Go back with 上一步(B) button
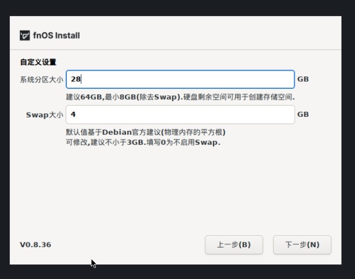Viewport: 355px width, 279px height. point(234,245)
